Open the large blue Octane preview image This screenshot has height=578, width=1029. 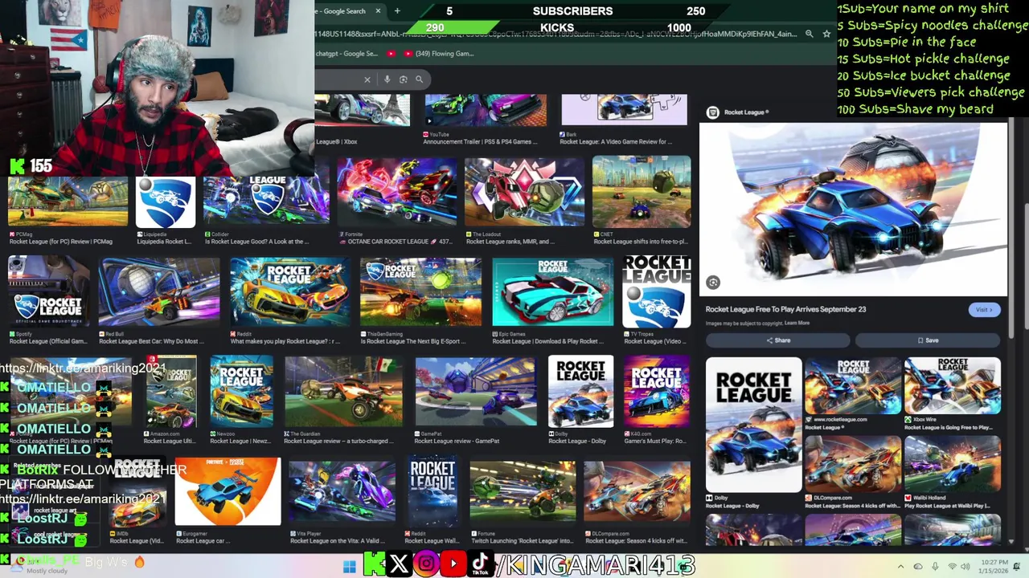click(x=852, y=209)
